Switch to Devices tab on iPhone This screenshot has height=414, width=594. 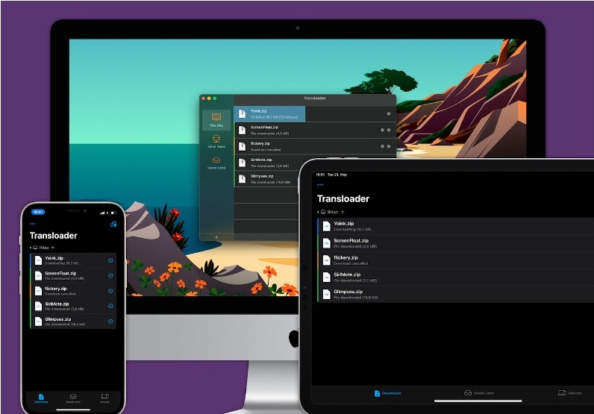tap(105, 398)
